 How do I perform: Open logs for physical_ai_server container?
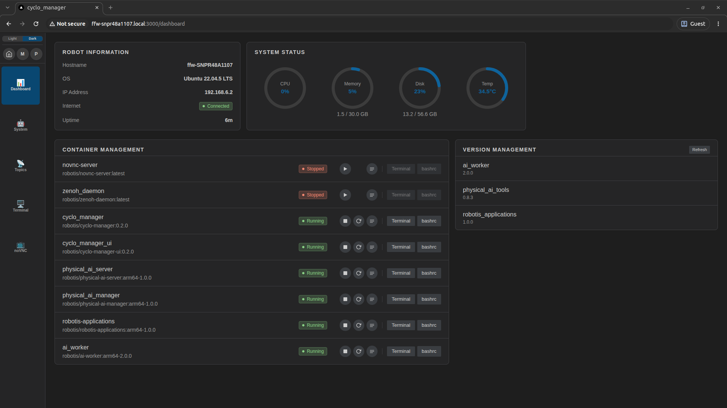coord(372,273)
